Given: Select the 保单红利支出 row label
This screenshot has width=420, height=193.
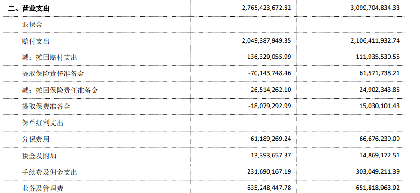Looking at the screenshot, I should click(x=43, y=123).
